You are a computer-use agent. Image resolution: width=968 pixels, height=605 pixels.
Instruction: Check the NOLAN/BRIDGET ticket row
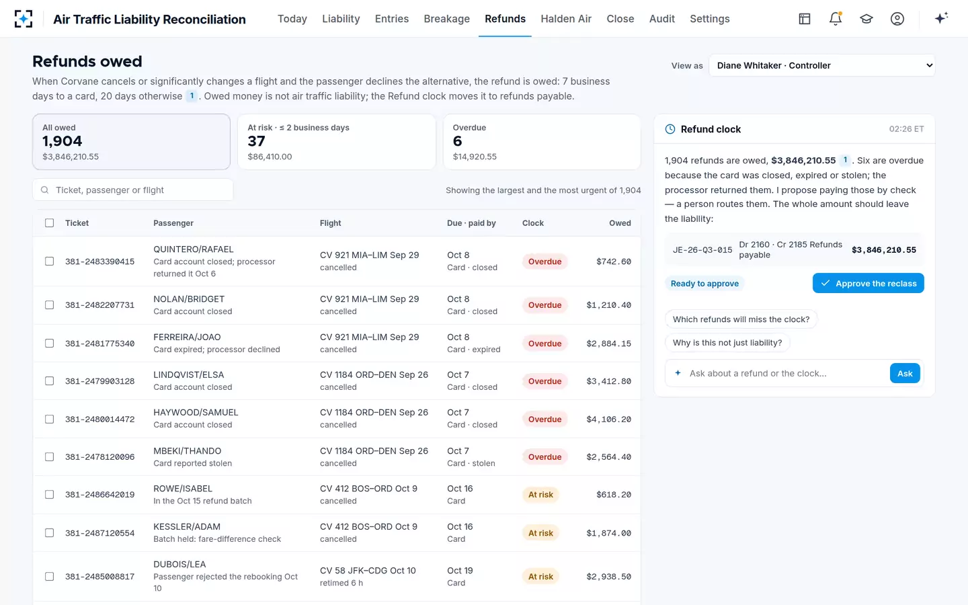pyautogui.click(x=50, y=305)
